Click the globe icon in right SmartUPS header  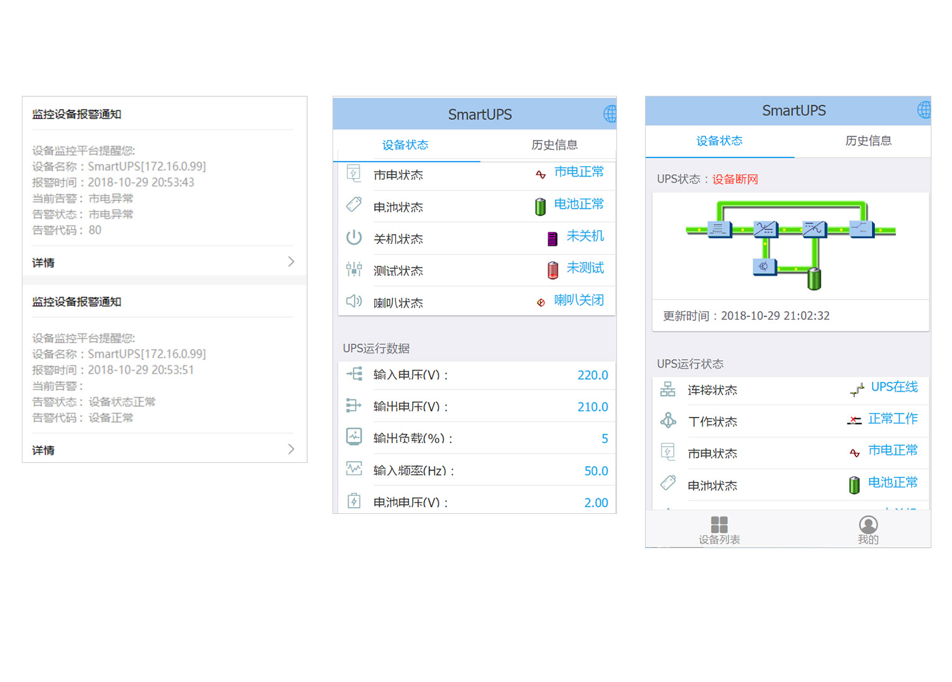pos(924,110)
